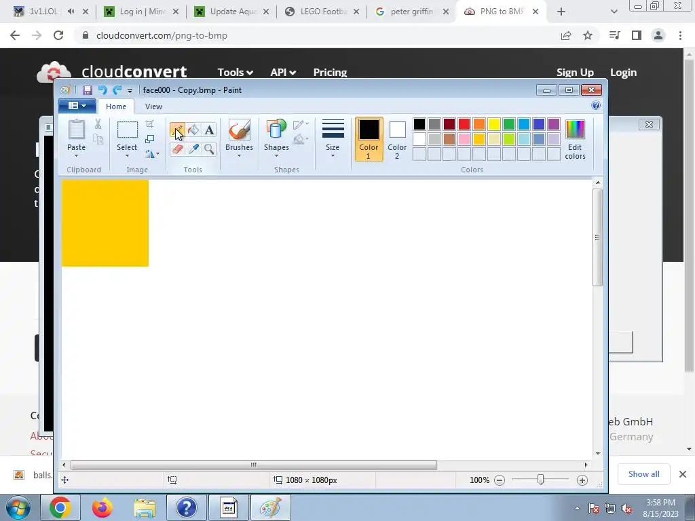The image size is (695, 521).
Task: Pick the yellow color swatch
Action: pyautogui.click(x=494, y=124)
